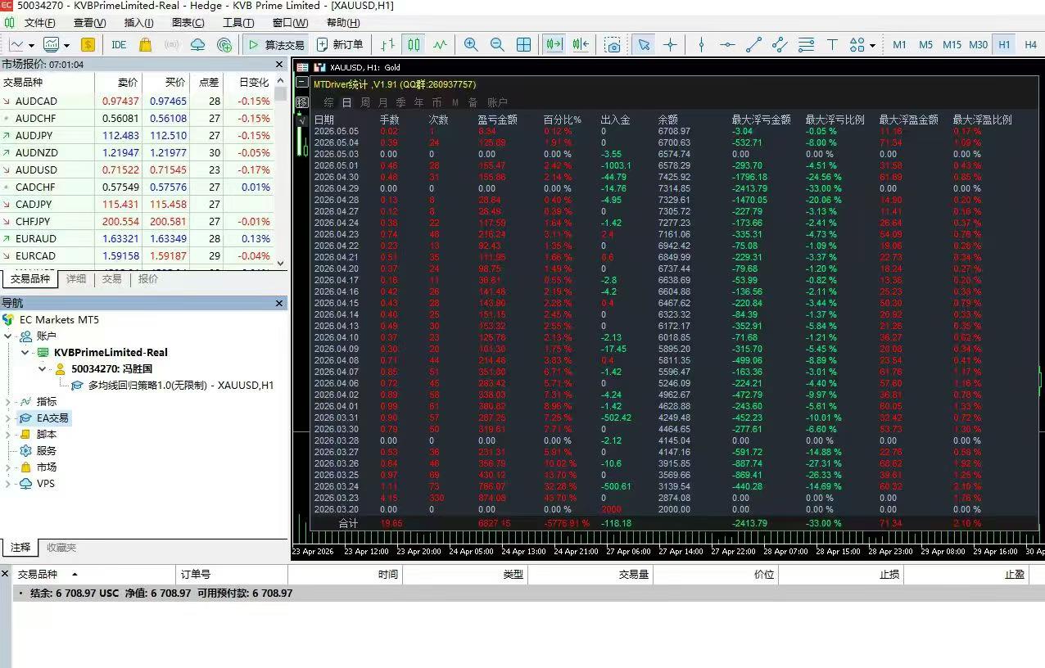1045x668 pixels.
Task: Take a chart screenshot with camera icon
Action: click(x=613, y=45)
